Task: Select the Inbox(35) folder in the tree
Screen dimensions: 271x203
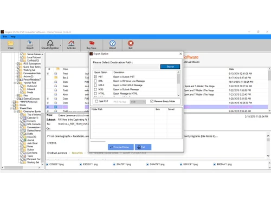Action: tap(31, 137)
